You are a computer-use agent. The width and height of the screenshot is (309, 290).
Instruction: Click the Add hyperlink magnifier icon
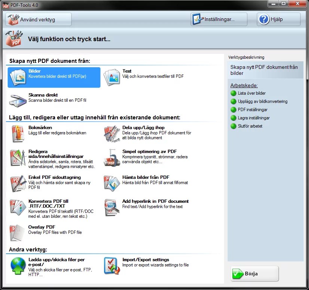112,207
